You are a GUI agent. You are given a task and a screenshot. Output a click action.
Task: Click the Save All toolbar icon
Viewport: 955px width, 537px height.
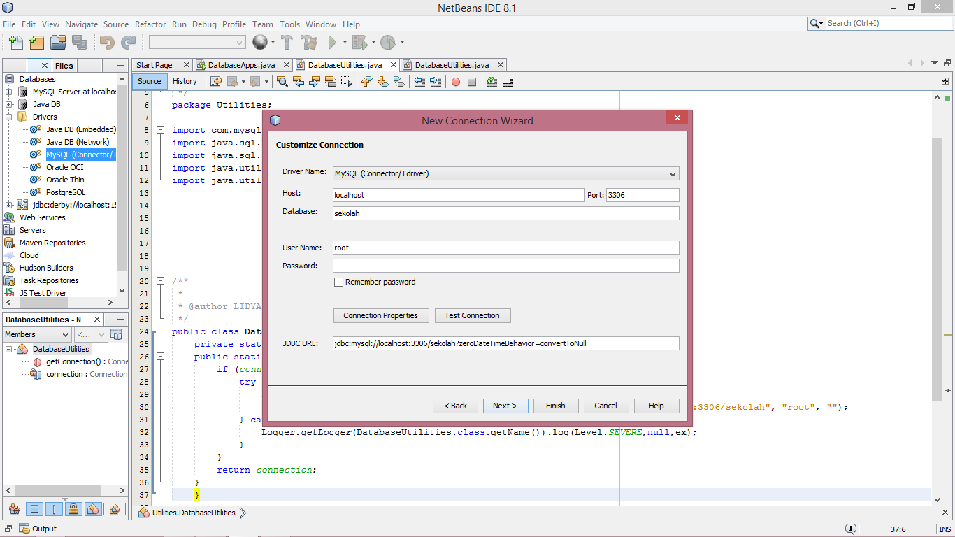click(80, 43)
